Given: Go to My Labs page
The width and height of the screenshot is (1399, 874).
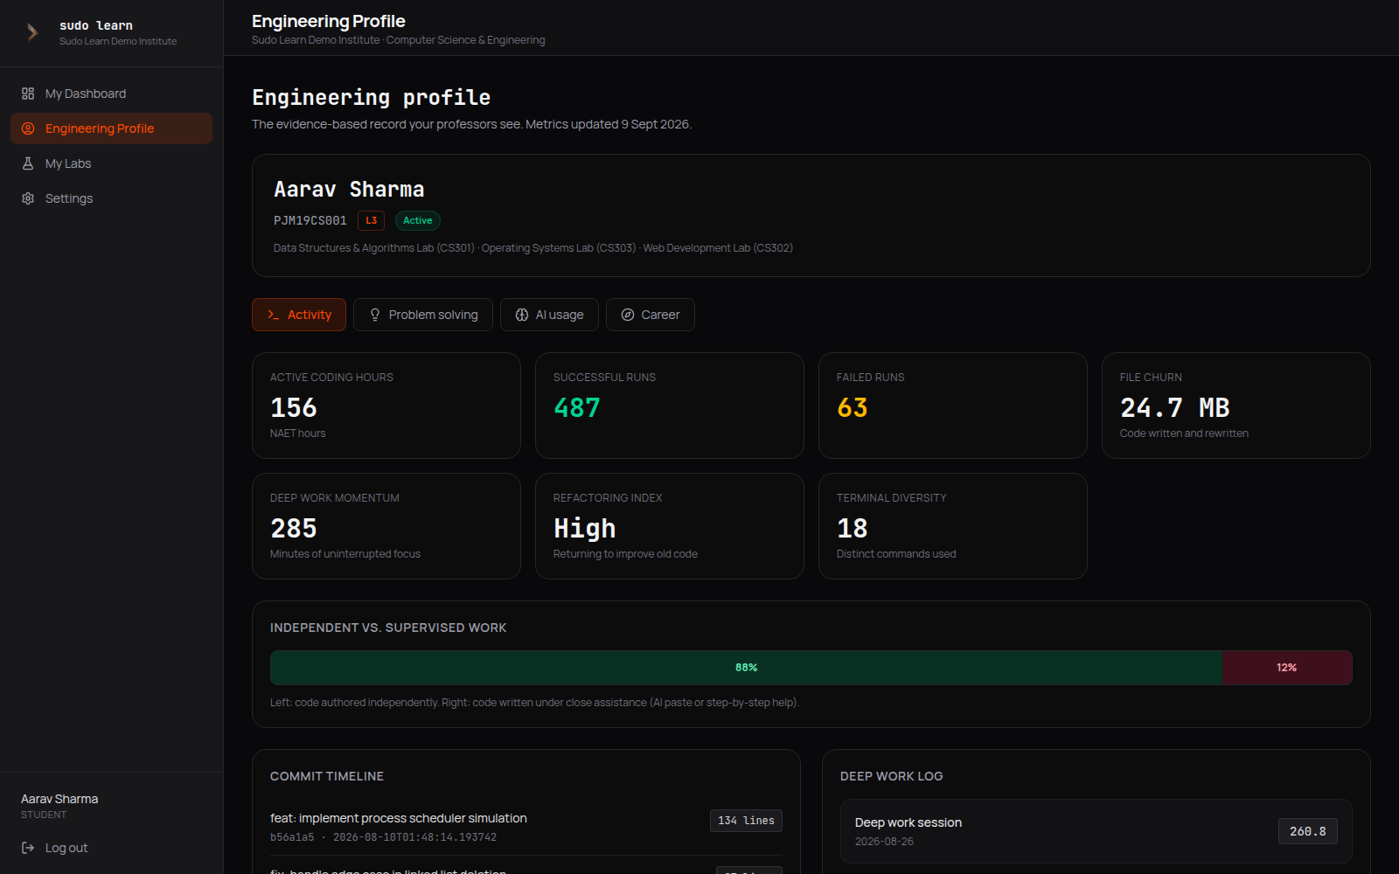Looking at the screenshot, I should pyautogui.click(x=111, y=163).
